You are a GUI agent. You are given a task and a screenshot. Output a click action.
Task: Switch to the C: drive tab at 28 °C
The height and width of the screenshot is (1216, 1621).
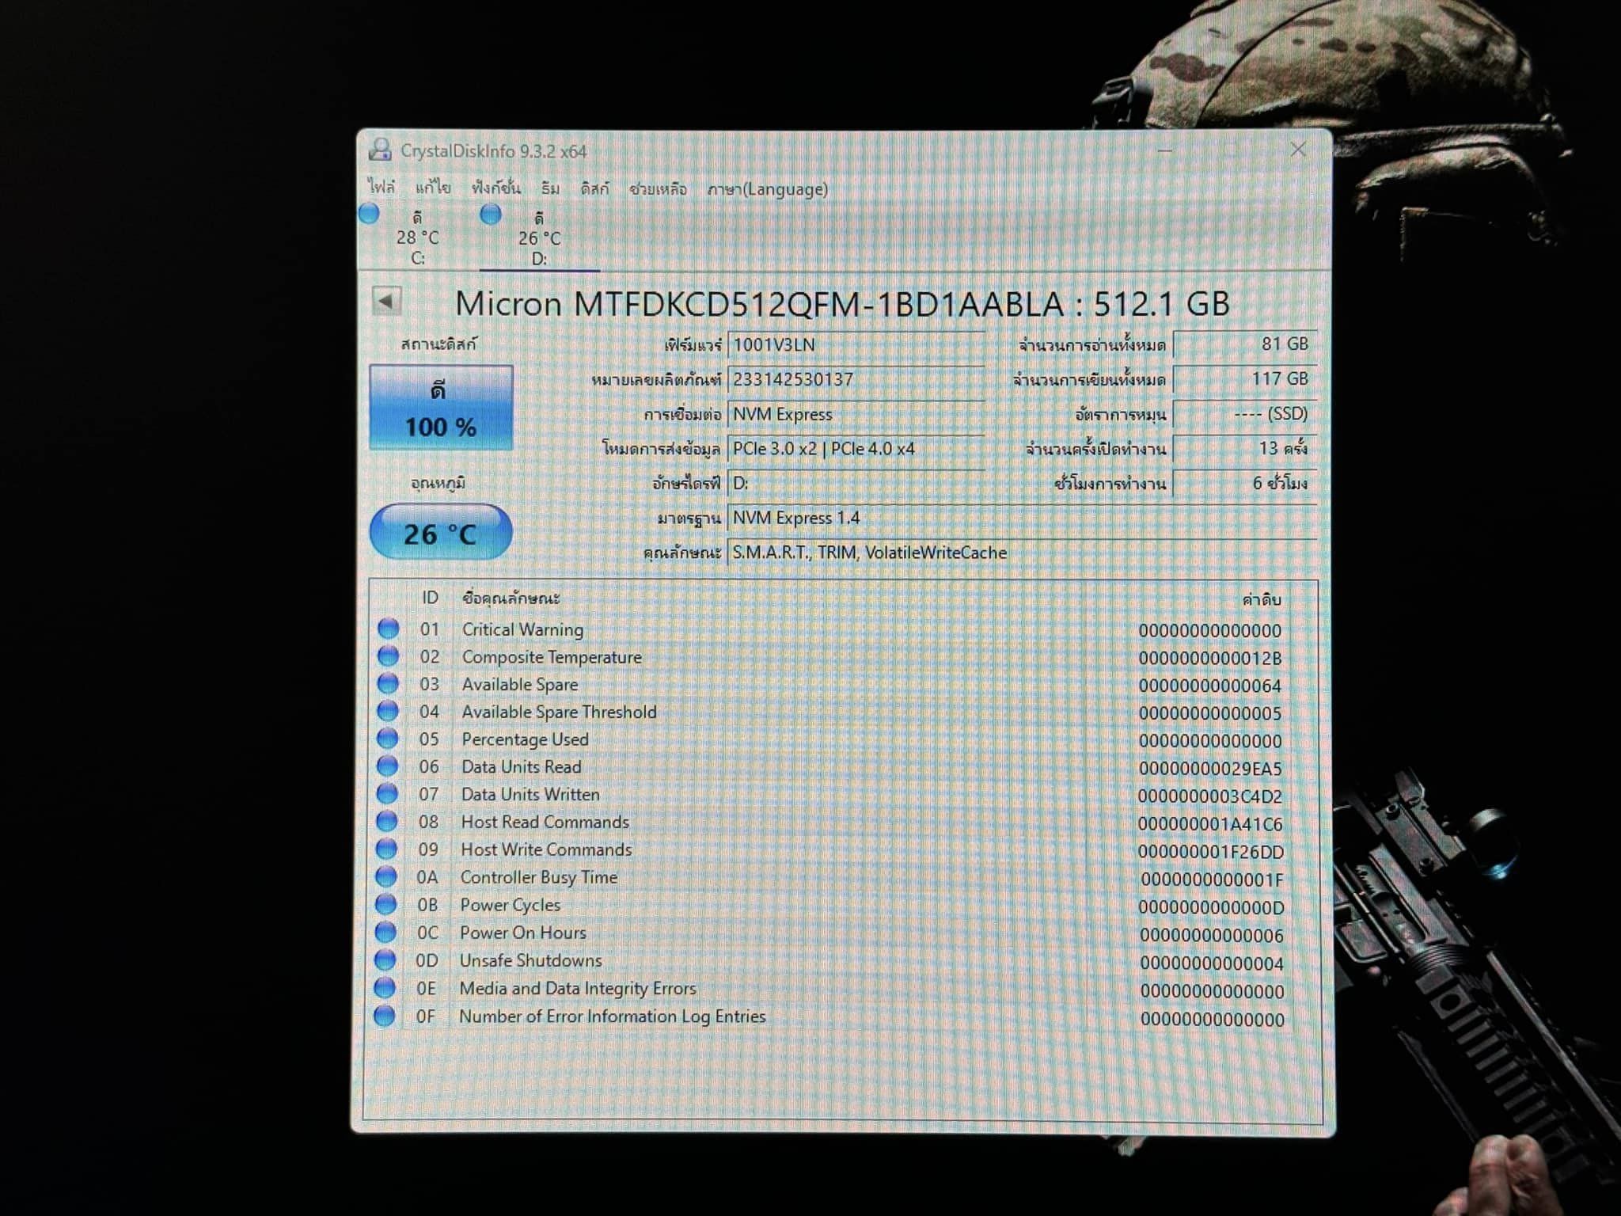click(x=417, y=237)
